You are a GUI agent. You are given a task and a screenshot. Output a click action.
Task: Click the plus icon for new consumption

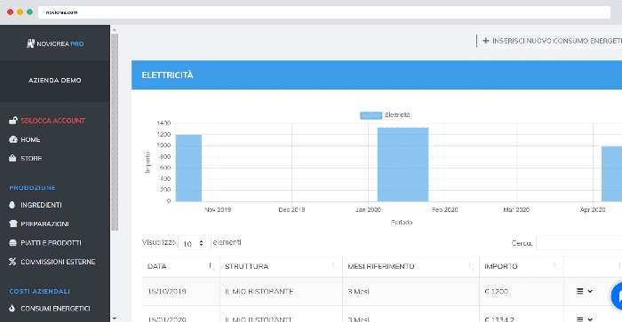click(x=485, y=41)
